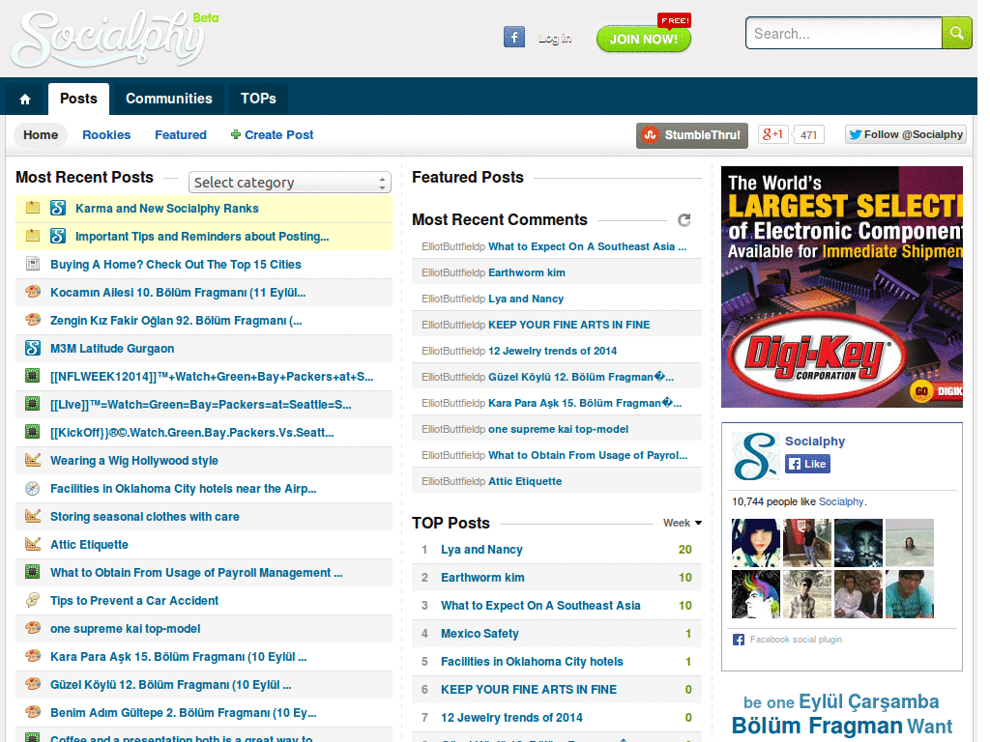Click the Socialphy icon beside Karma and New Socialphy Ranks

coord(58,209)
